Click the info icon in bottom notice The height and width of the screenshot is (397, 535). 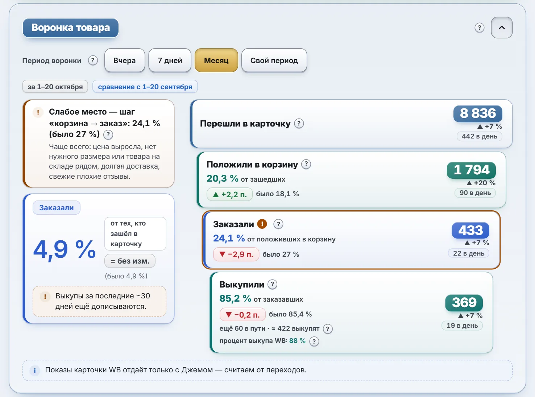tap(35, 371)
